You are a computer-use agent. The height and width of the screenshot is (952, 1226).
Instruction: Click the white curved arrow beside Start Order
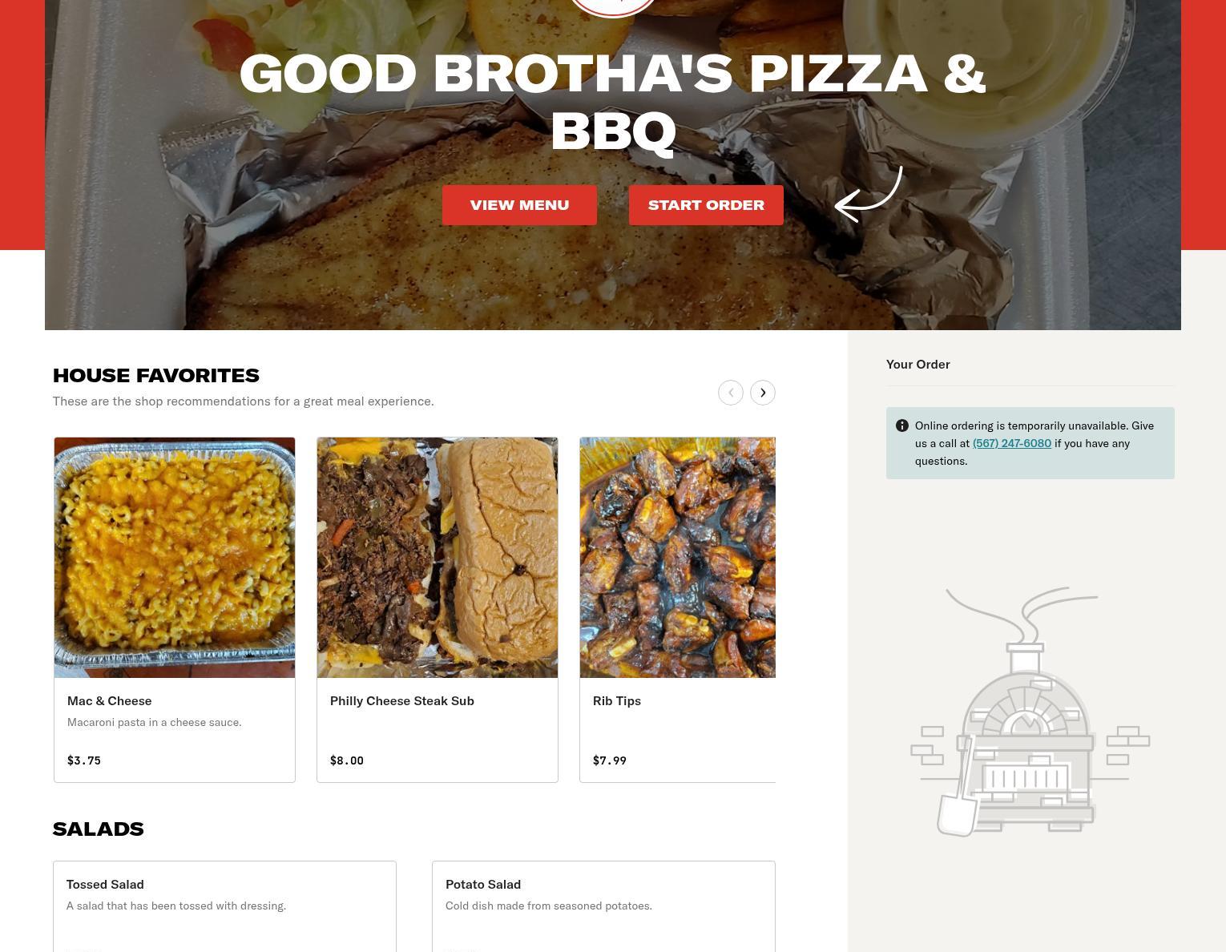[869, 195]
